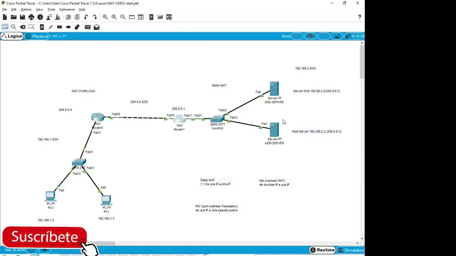Click the Fast Forward Time control
Screen dimensions: 456x256
pos(45,250)
